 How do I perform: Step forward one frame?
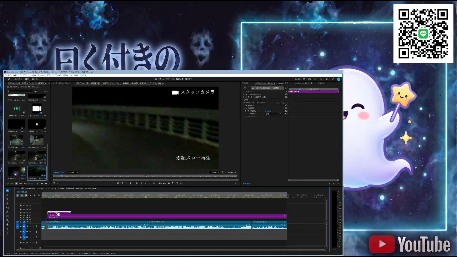tap(150, 183)
